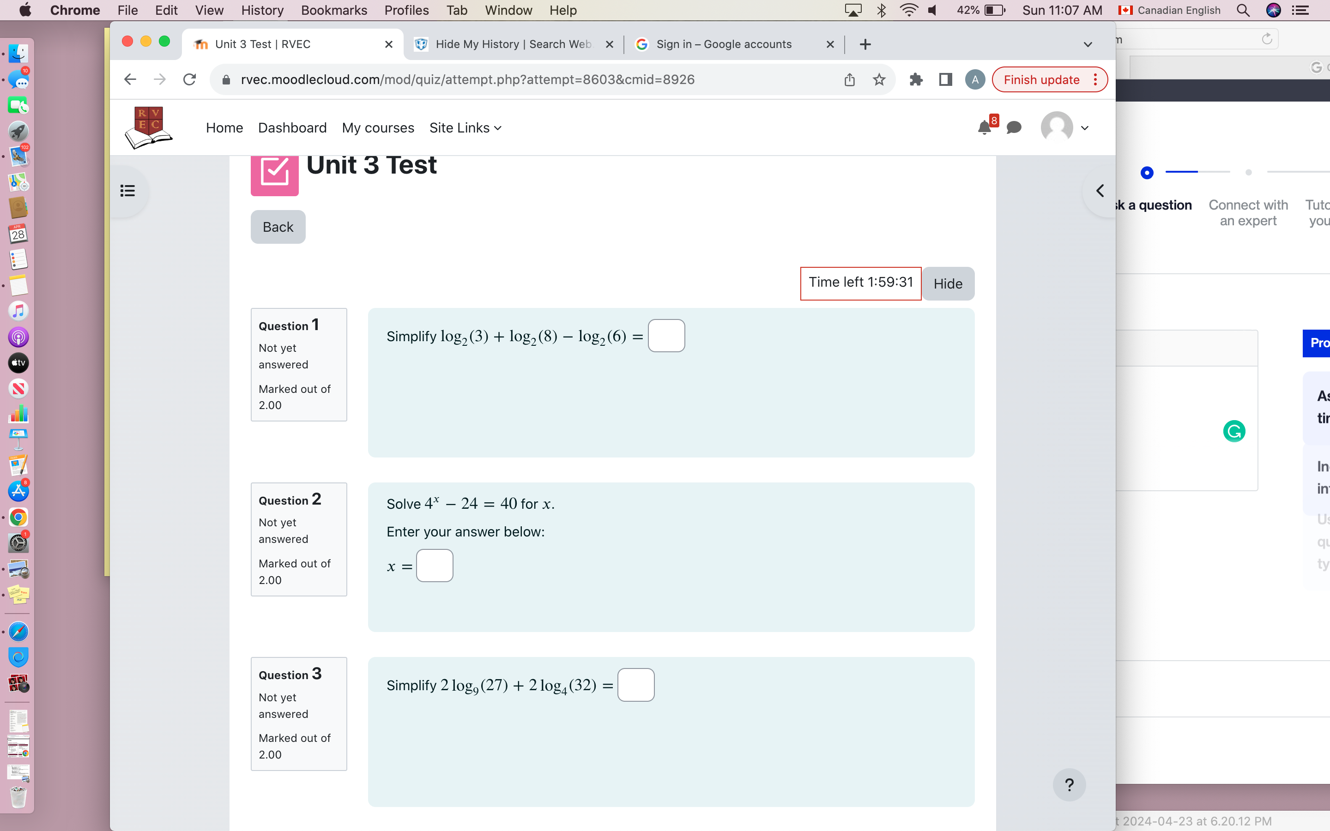
Task: Click the notifications bell icon
Action: (x=984, y=128)
